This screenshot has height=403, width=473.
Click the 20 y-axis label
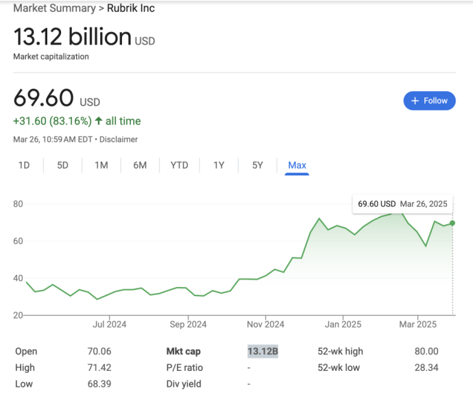[x=18, y=315]
